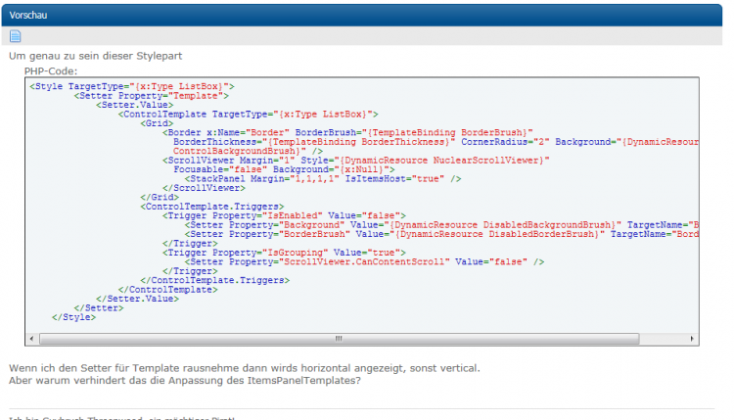Image resolution: width=734 pixels, height=420 pixels.
Task: Click the StackPanel IsItemsHost code line
Action: [x=323, y=179]
